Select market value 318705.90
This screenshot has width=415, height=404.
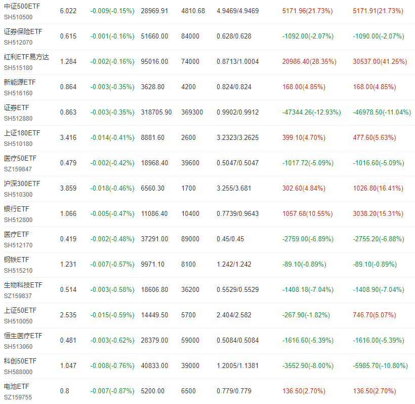pyautogui.click(x=156, y=112)
